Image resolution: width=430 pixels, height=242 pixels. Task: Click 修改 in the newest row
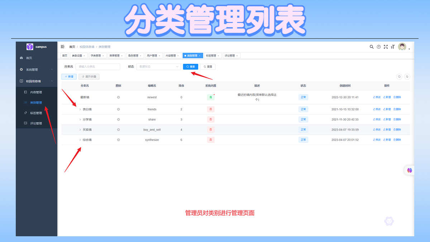point(377,97)
